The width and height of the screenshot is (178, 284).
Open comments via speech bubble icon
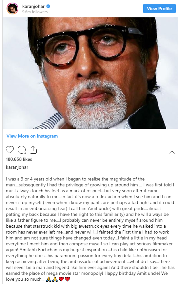tap(22, 150)
